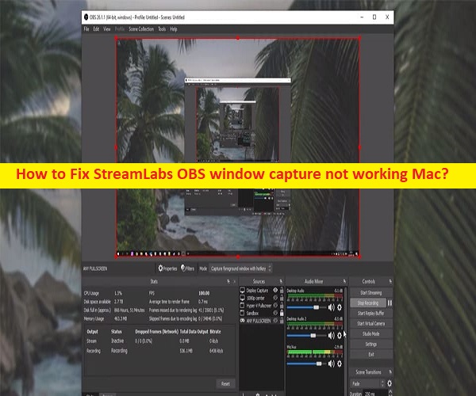Reset the stats with Reset button
Viewport: 476px width, 396px height.
click(x=225, y=383)
